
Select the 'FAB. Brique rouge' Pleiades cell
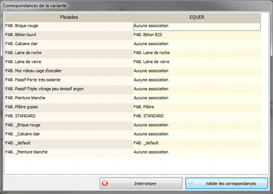69,27
